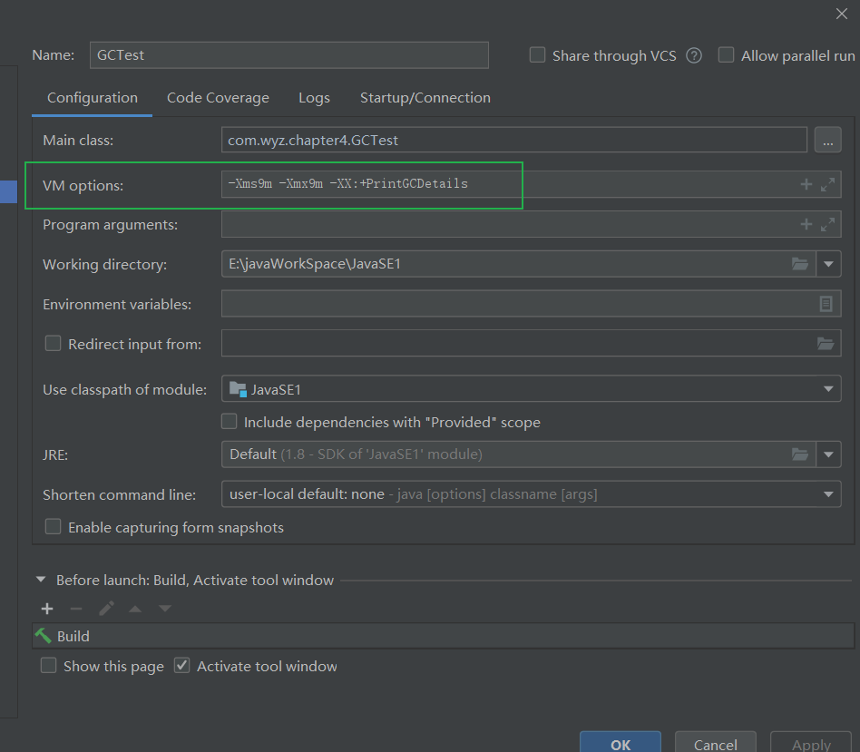Image resolution: width=860 pixels, height=752 pixels.
Task: Click into the Main class field
Action: 513,141
